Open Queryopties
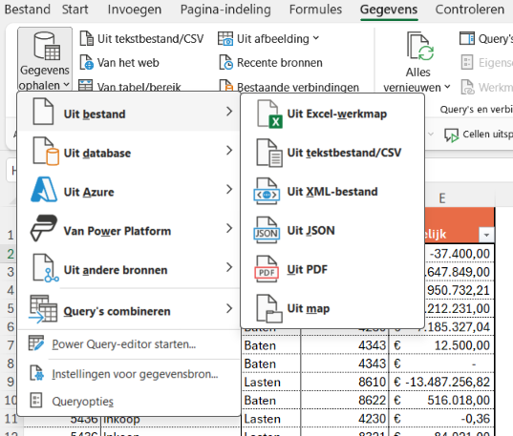Image resolution: width=513 pixels, height=436 pixels. (129, 401)
